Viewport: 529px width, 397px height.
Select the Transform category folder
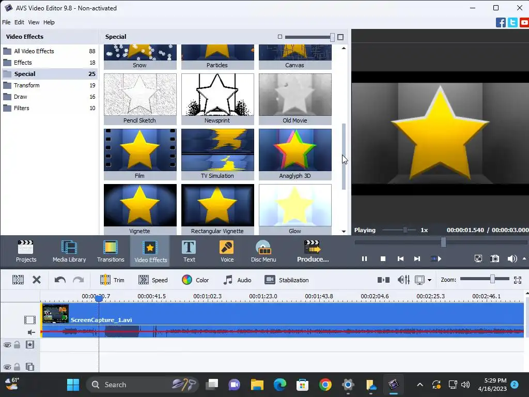click(x=49, y=85)
